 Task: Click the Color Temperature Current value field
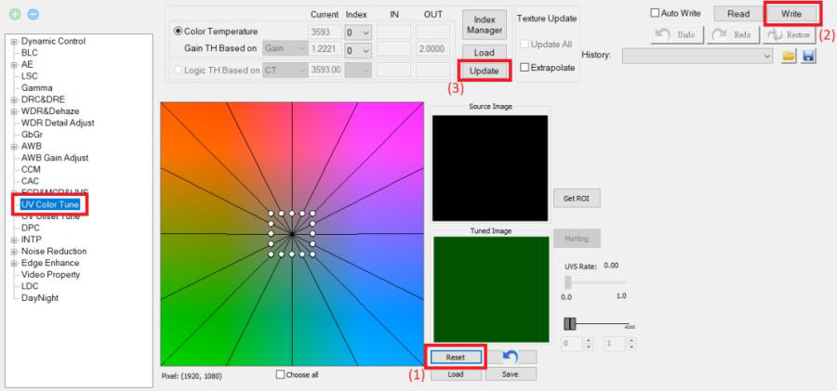tap(324, 33)
